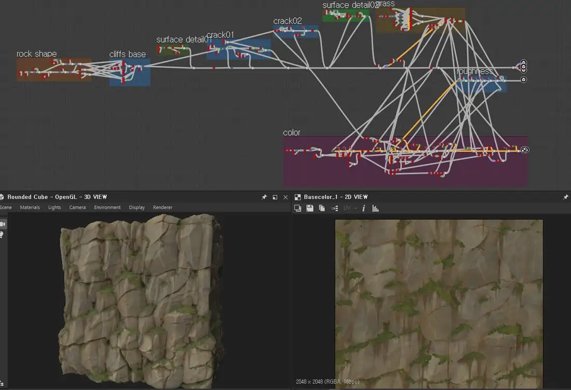Click the histogram icon in 2D view toolbar
The height and width of the screenshot is (390, 571).
click(375, 208)
